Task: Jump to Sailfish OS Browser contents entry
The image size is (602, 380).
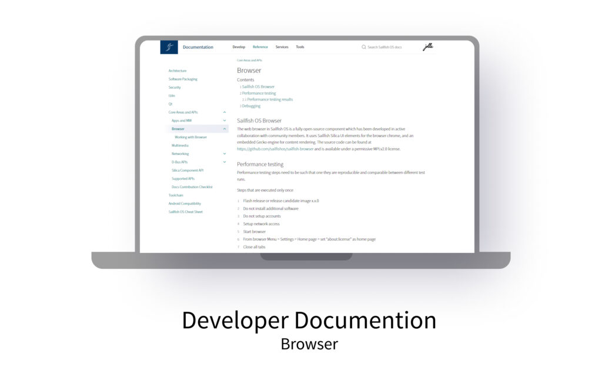Action: (258, 87)
